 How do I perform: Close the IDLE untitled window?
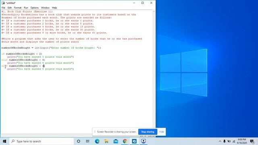click(151, 3)
